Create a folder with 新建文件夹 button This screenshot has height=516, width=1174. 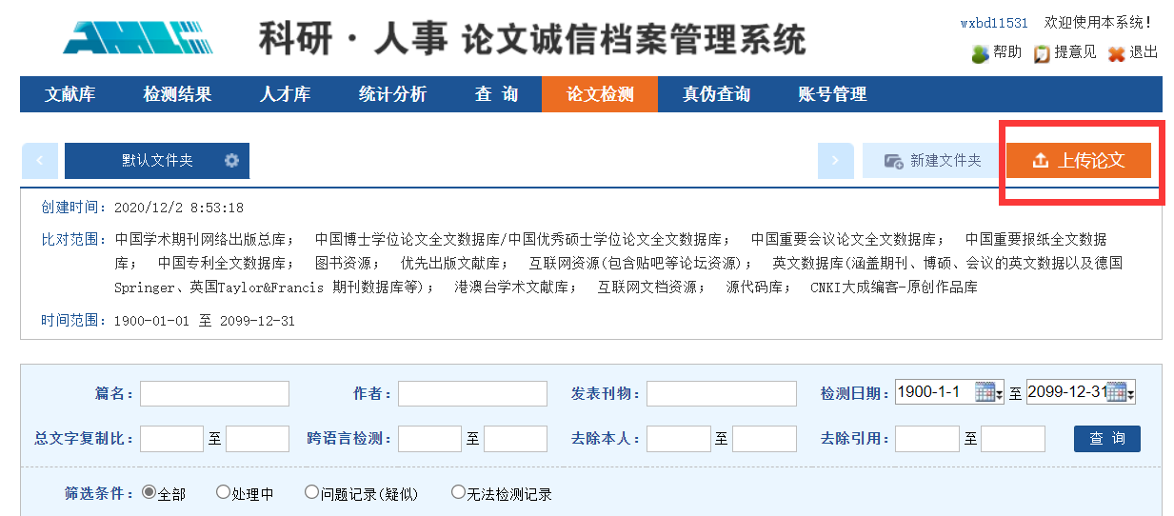(932, 161)
